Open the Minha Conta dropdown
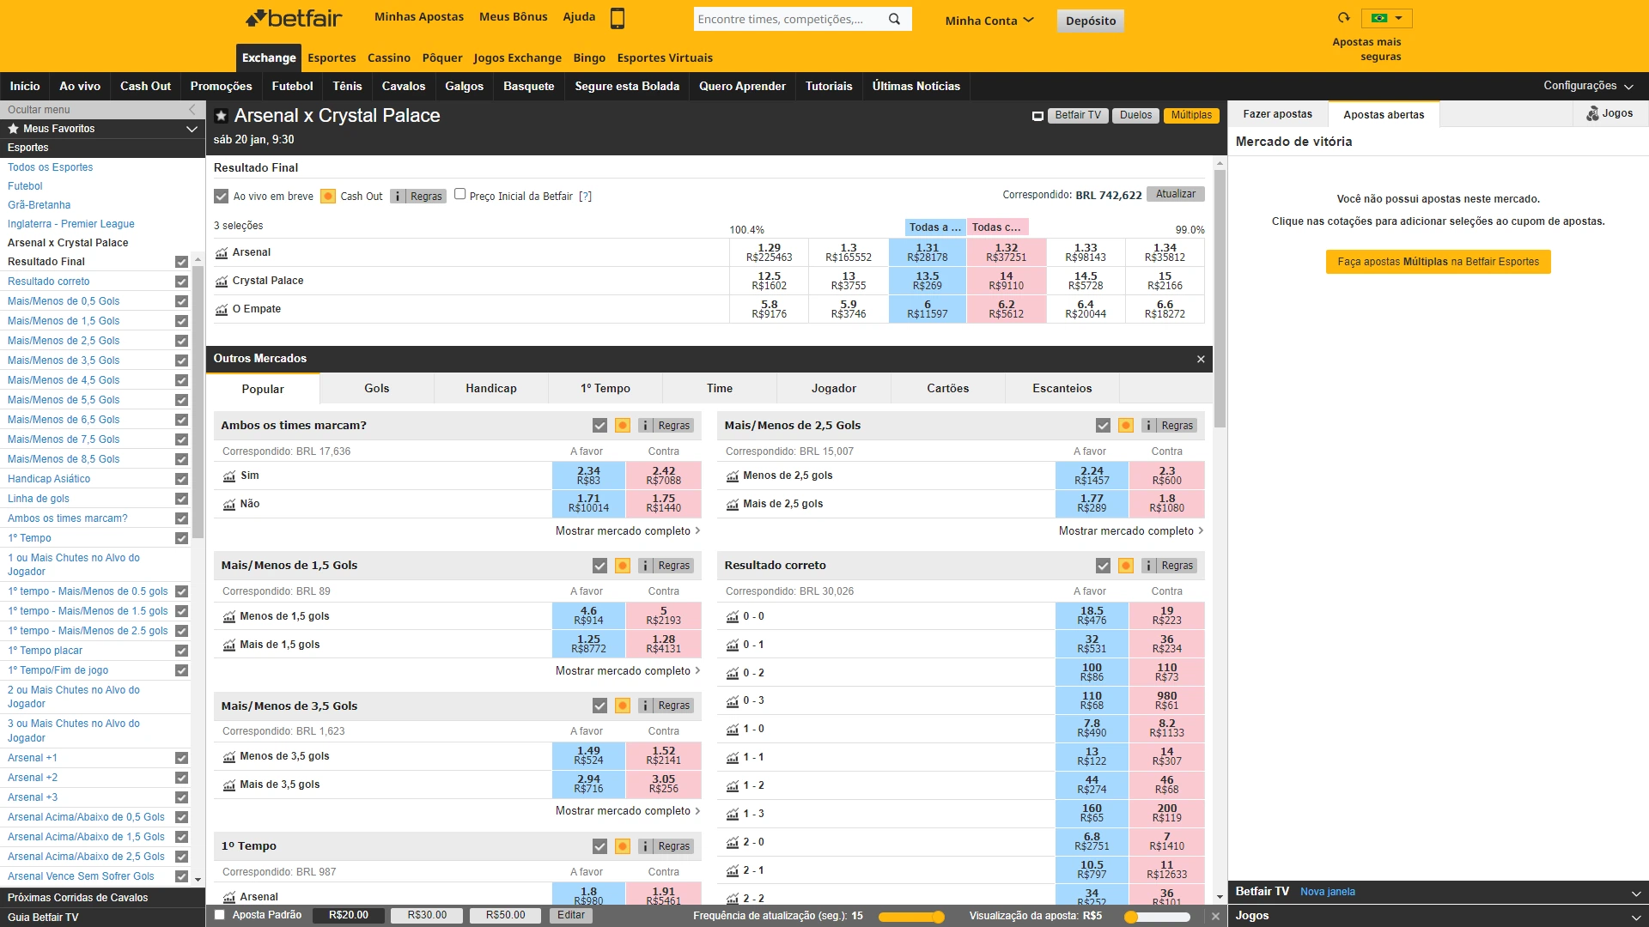Viewport: 1649px width, 927px height. pyautogui.click(x=989, y=21)
